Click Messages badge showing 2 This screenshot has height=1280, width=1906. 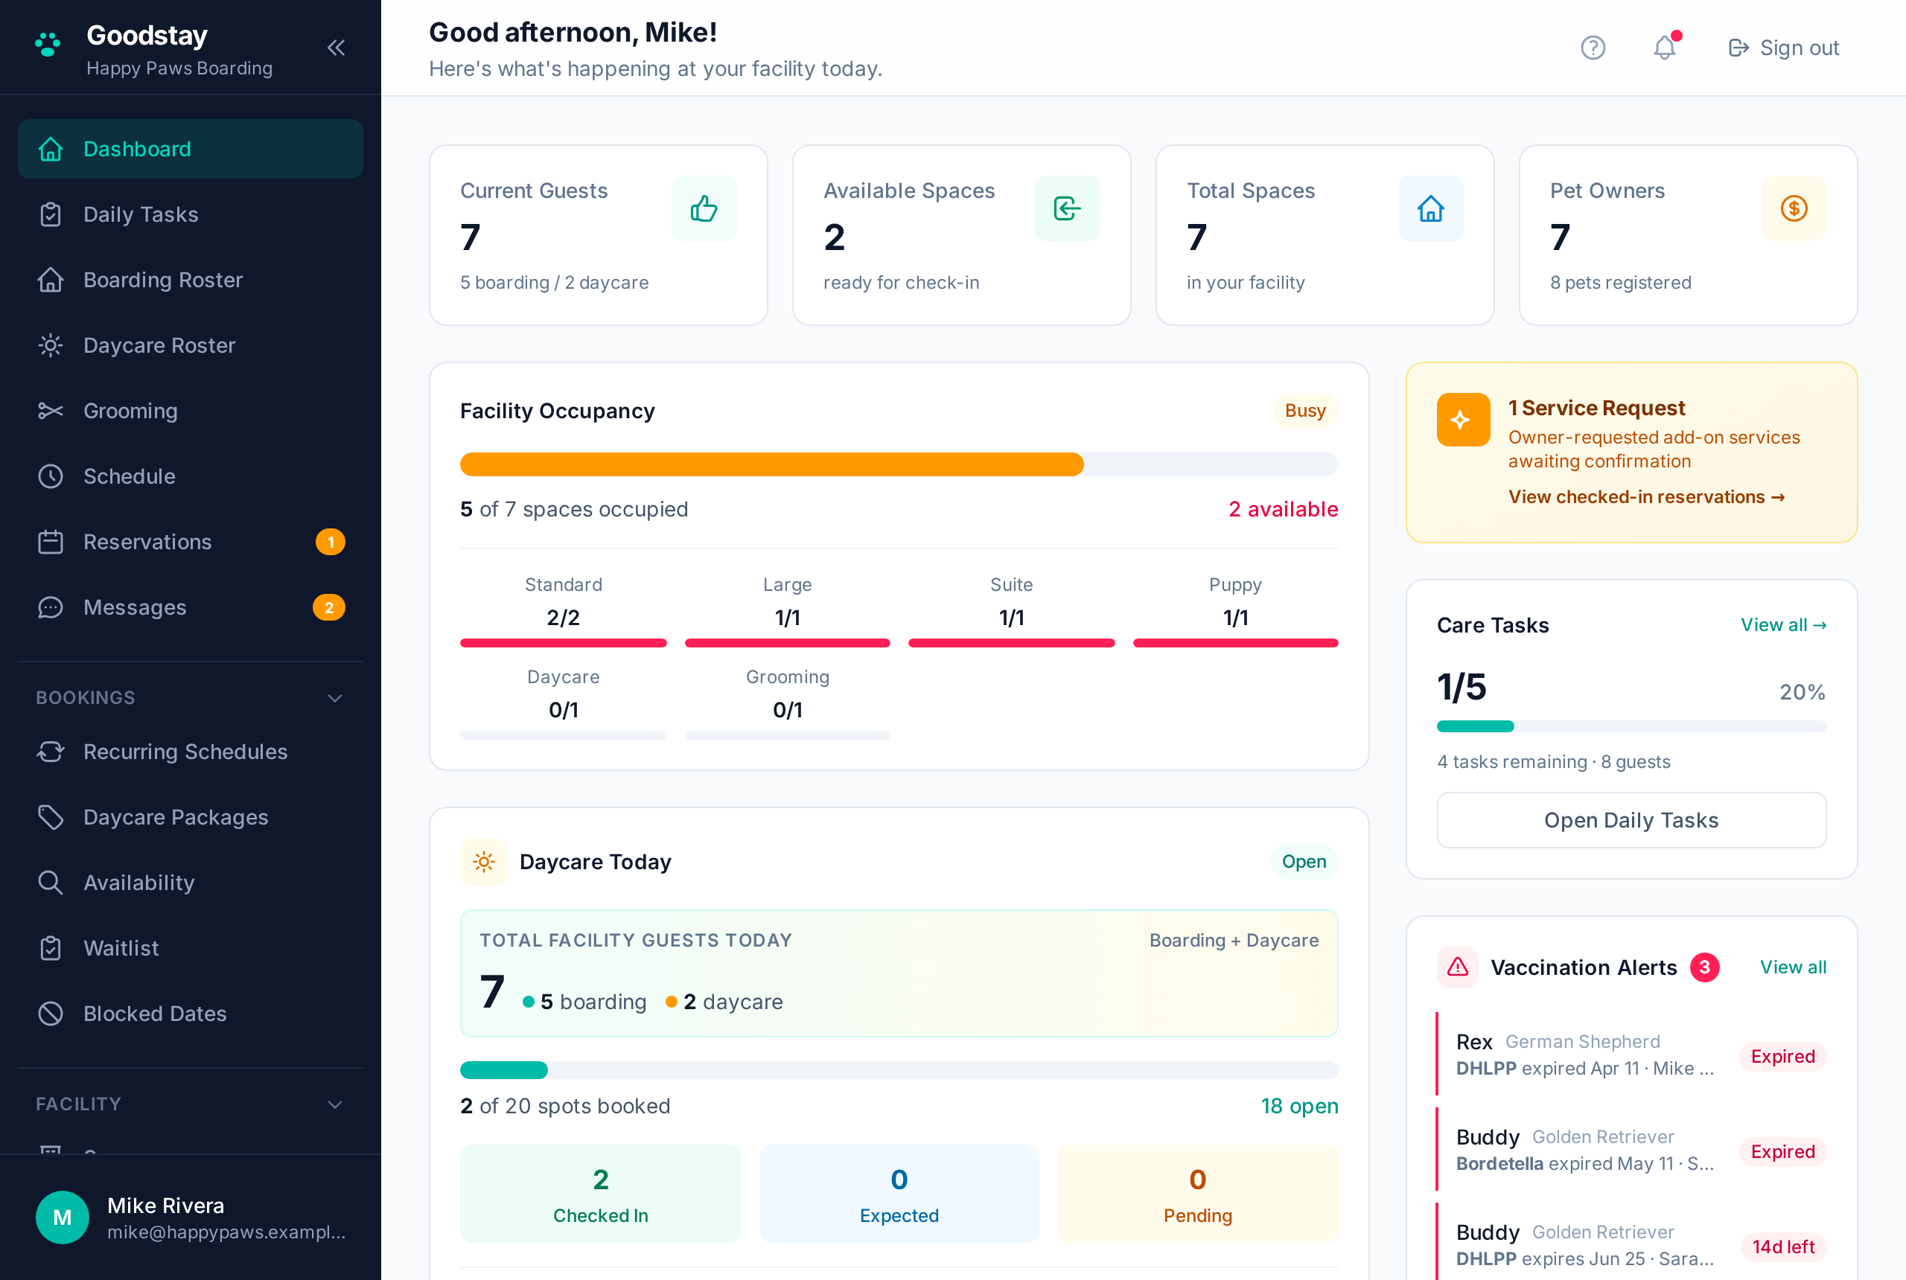(x=329, y=607)
